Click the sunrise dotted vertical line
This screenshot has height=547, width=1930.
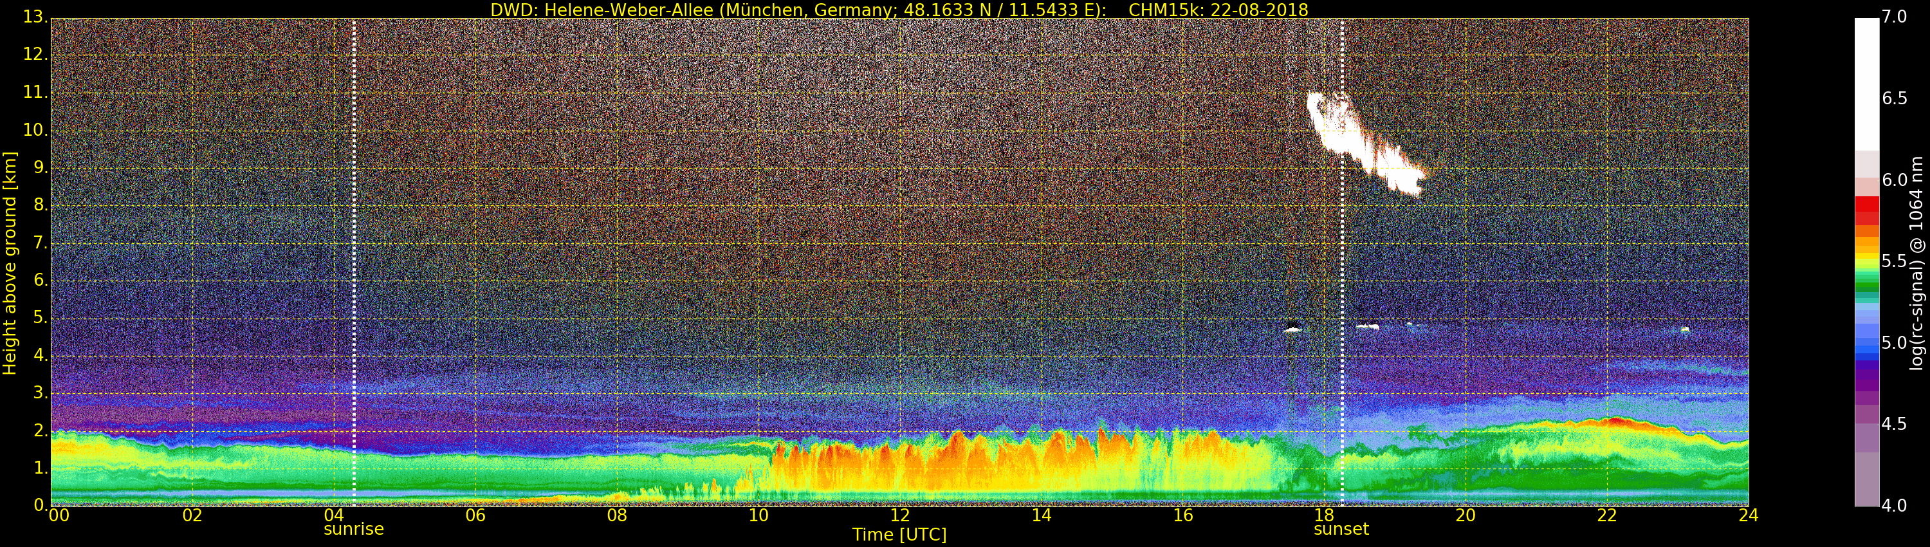click(354, 263)
